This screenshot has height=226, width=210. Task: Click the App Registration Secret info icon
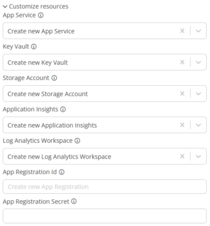74,201
